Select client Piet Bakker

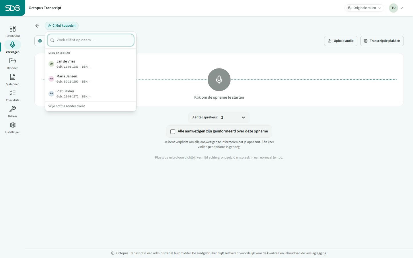pyautogui.click(x=91, y=93)
